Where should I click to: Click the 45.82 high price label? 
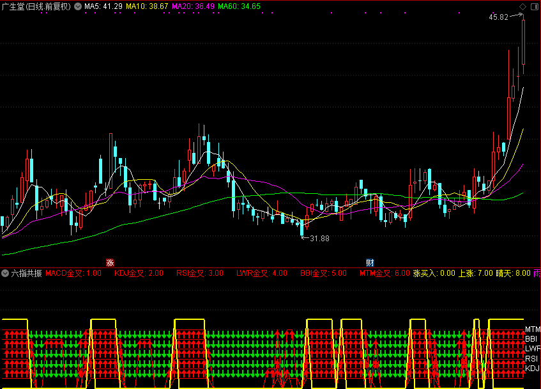click(x=499, y=17)
